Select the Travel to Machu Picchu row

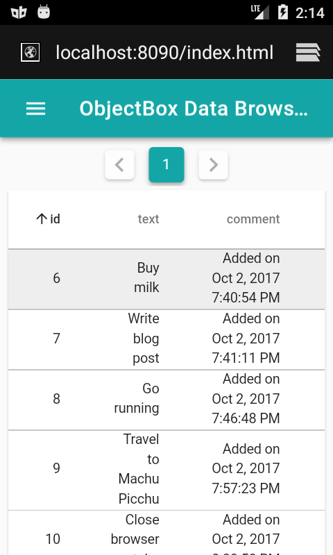166,470
